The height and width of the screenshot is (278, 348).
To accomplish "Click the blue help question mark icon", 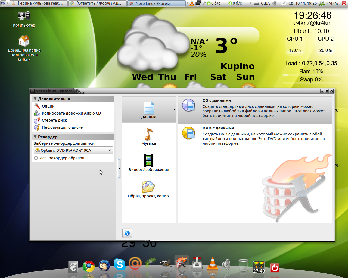I will click(x=127, y=233).
